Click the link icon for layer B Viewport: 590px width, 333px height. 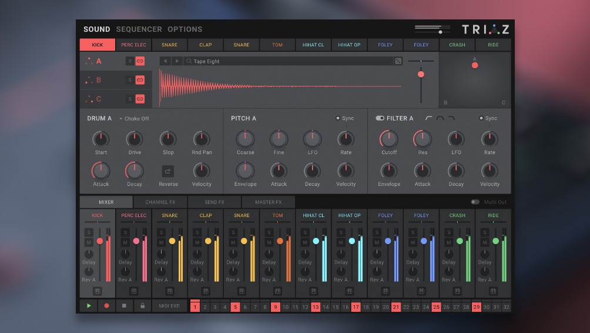[140, 80]
